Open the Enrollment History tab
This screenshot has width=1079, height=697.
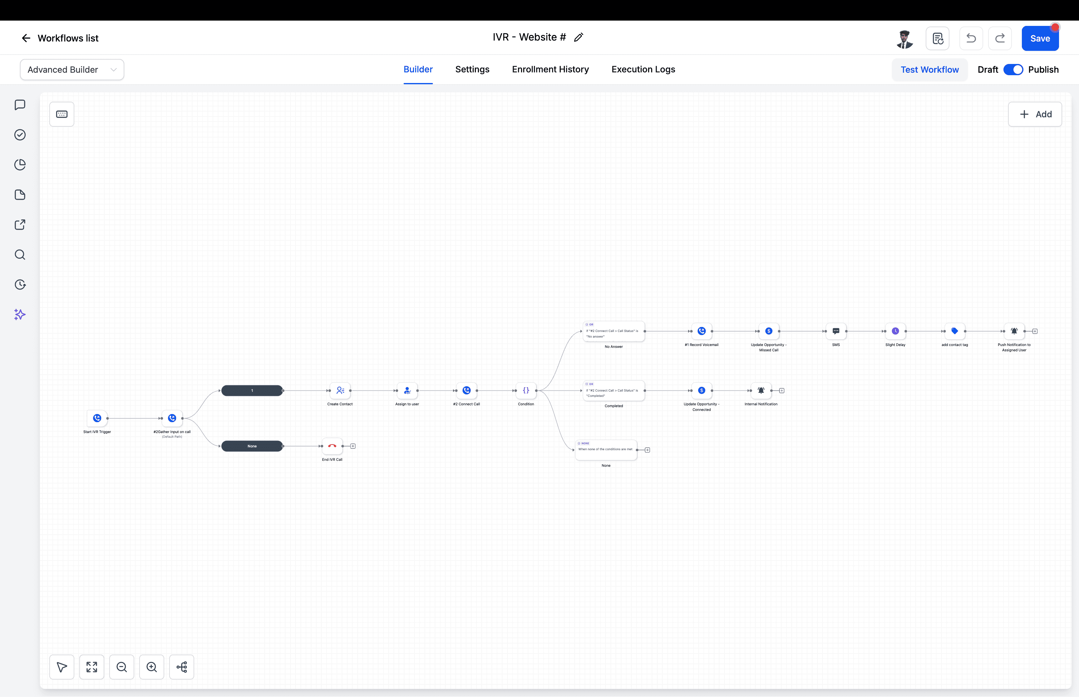[550, 69]
